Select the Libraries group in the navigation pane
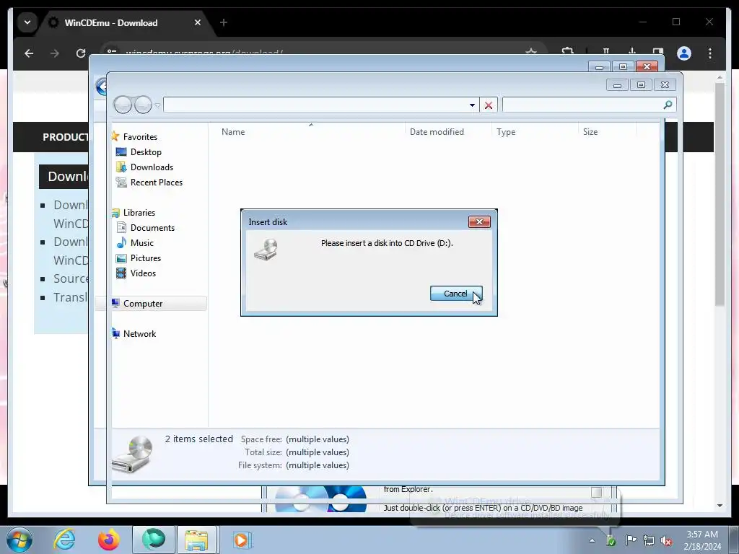This screenshot has width=739, height=554. [139, 213]
